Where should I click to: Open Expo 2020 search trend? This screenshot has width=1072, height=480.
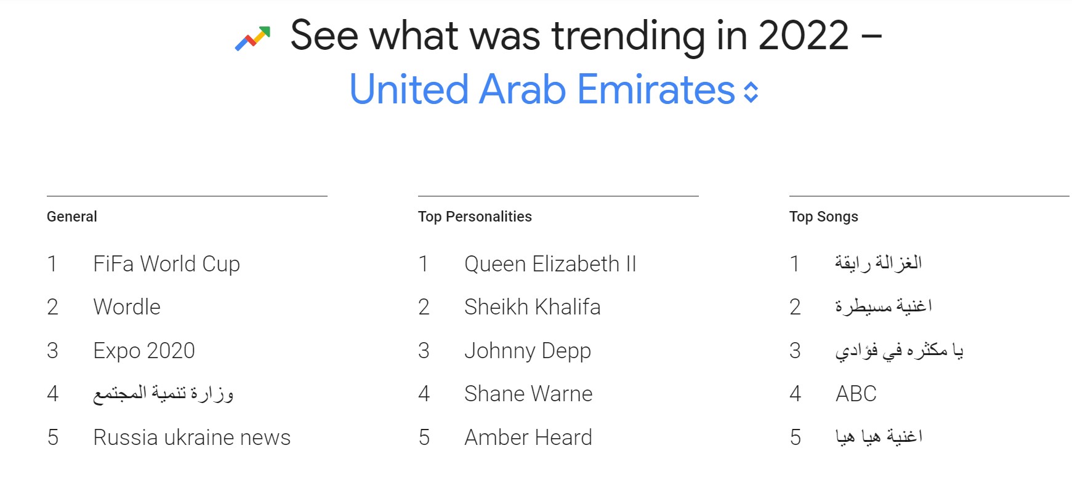point(144,351)
